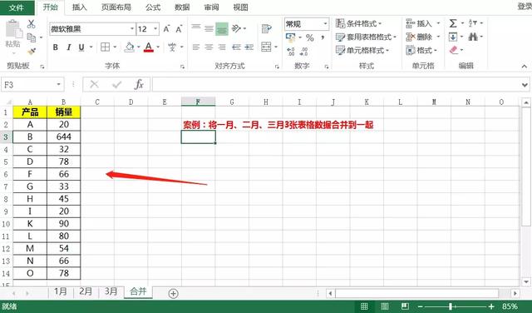This screenshot has height=313, width=532.
Task: Click the Copy icon in clipboard group
Action: coord(32,37)
